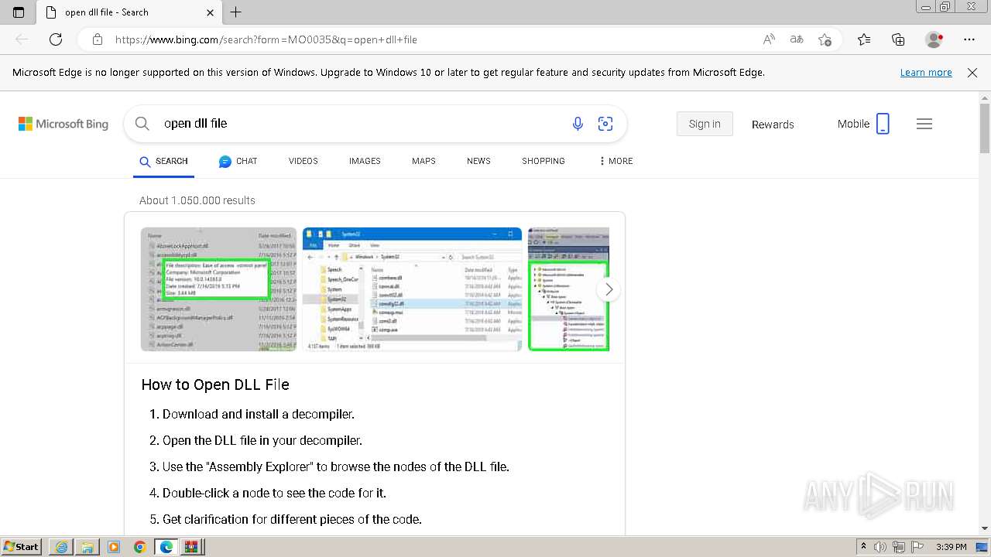The height and width of the screenshot is (557, 991).
Task: Open Bing hamburger settings menu
Action: coord(924,124)
